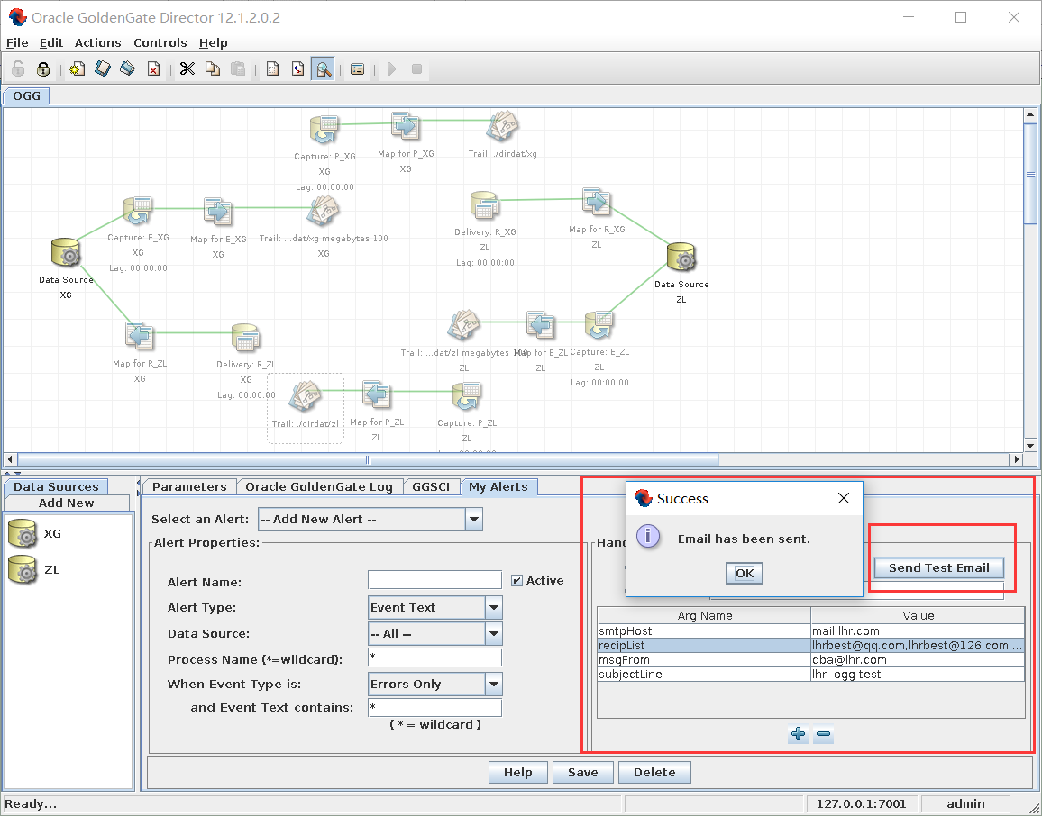Click the Delete button
Screen dimensions: 1042x816
click(x=654, y=772)
